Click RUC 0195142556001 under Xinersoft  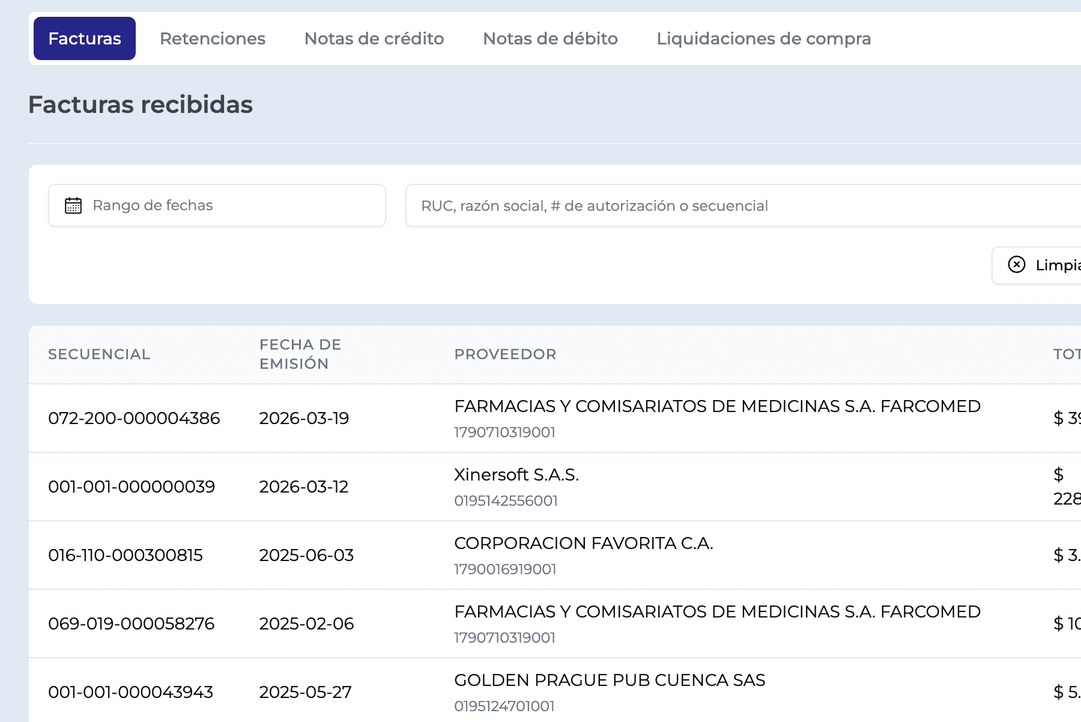[506, 500]
